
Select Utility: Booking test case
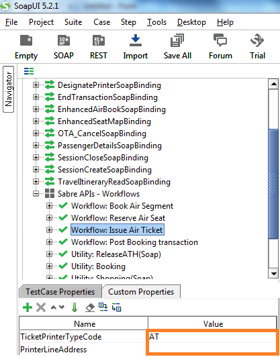(x=98, y=266)
